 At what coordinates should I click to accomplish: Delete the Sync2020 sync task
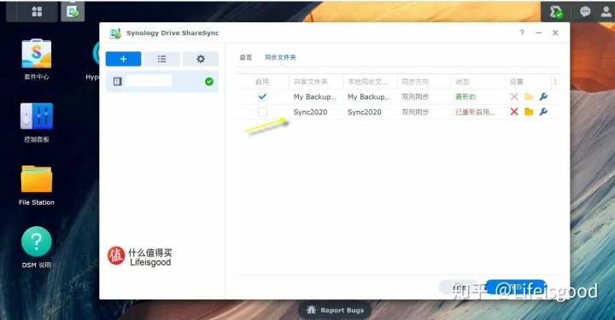click(x=514, y=112)
